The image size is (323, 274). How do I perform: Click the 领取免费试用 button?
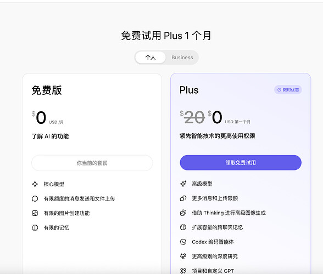(241, 163)
